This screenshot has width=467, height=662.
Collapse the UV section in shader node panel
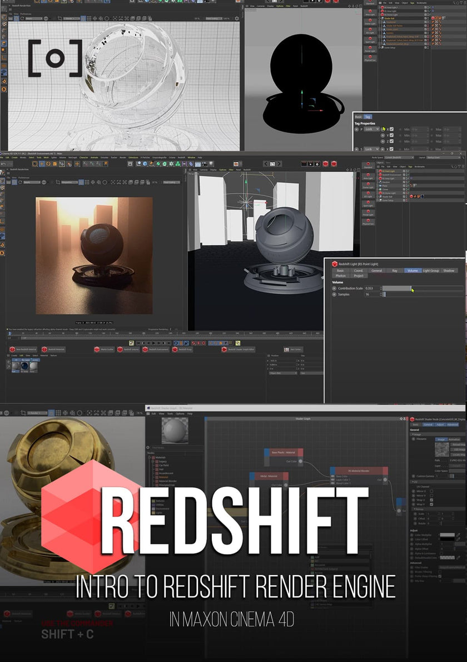[413, 482]
